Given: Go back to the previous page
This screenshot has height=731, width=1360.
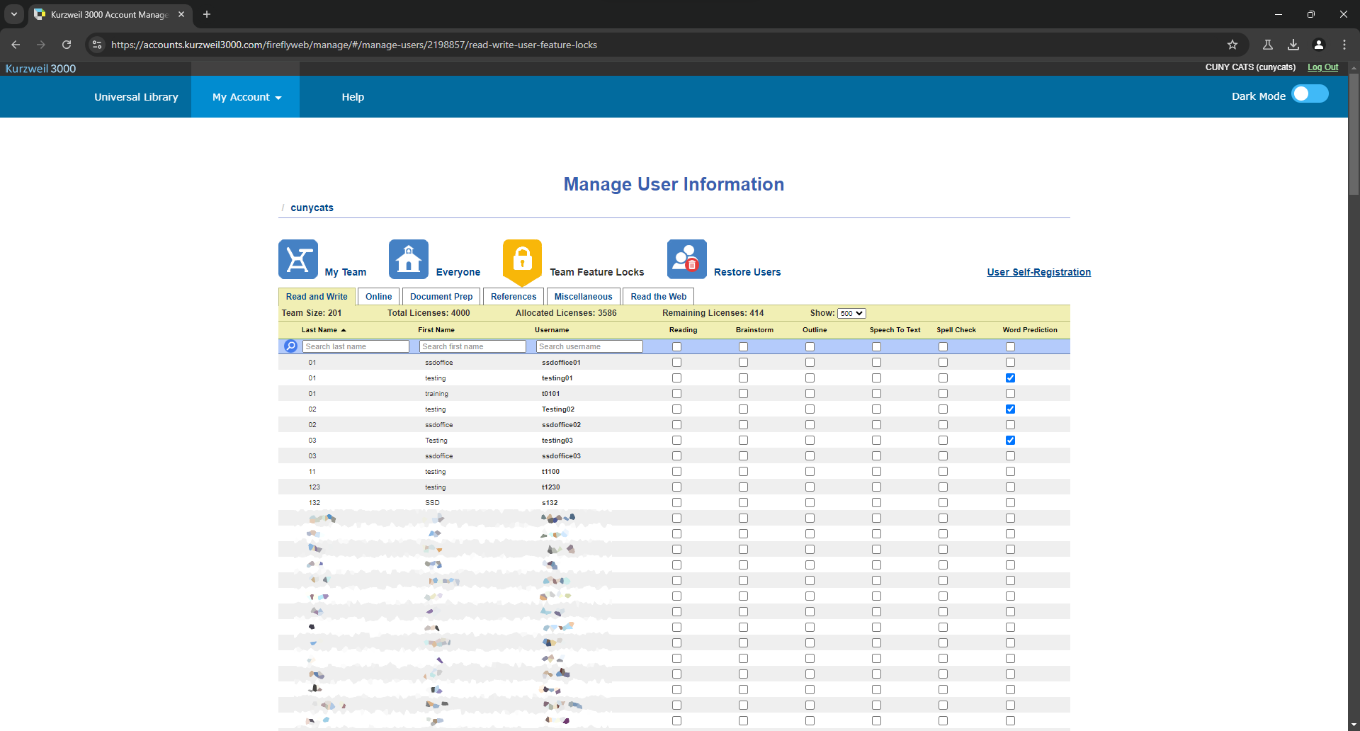Looking at the screenshot, I should tap(16, 45).
